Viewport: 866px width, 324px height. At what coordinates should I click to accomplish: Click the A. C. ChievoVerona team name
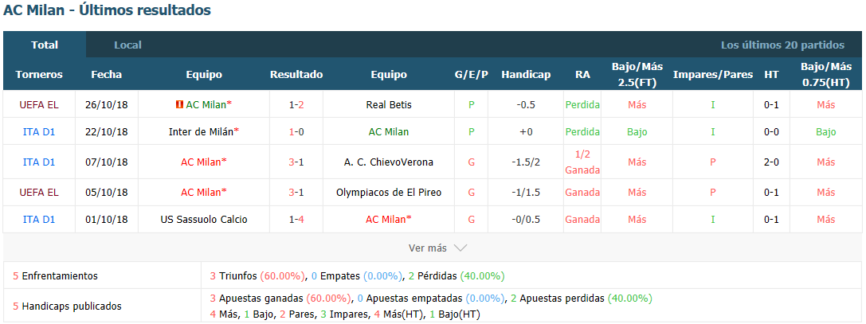389,162
